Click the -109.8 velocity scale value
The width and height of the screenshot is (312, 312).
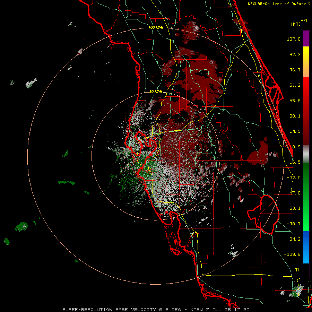292,254
